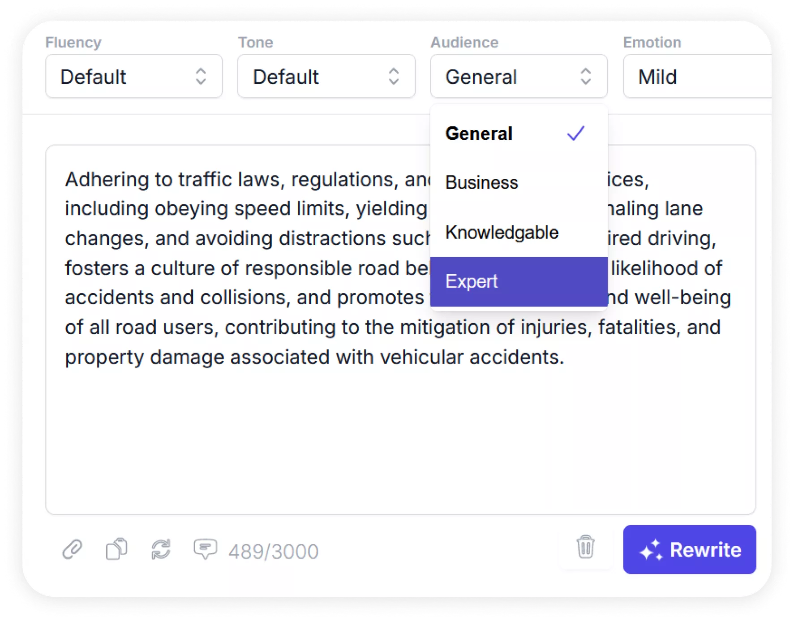
Task: Click the trash delete icon
Action: coord(585,548)
